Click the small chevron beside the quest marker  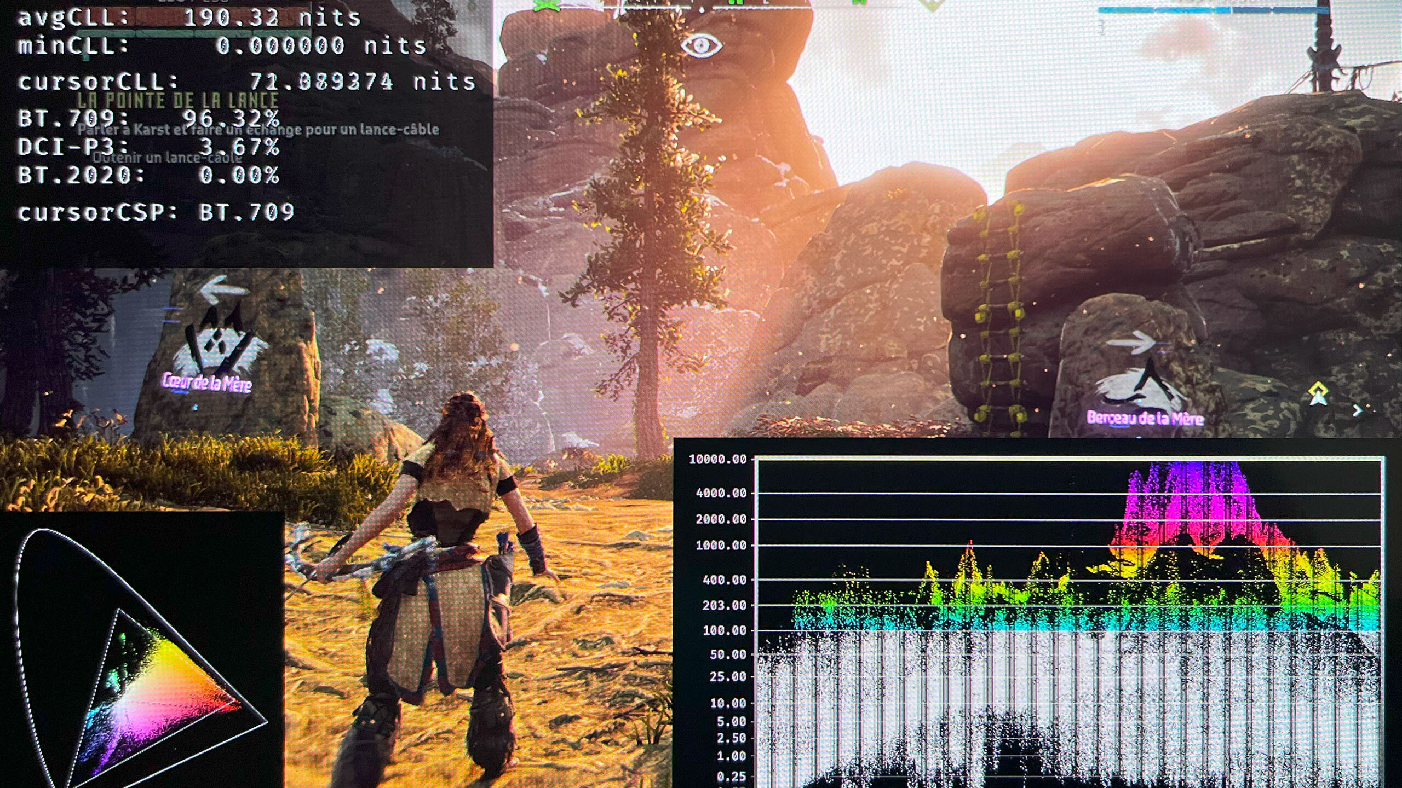pos(1357,410)
